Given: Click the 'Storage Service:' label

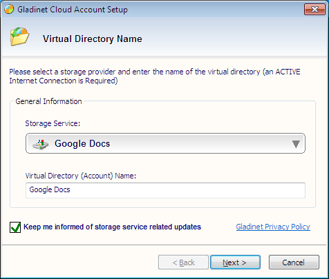Looking at the screenshot, I should (x=53, y=123).
